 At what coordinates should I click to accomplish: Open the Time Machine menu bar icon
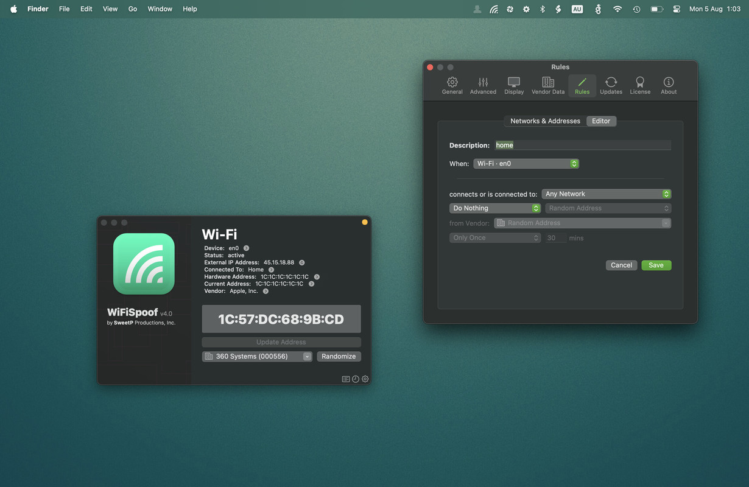click(636, 9)
